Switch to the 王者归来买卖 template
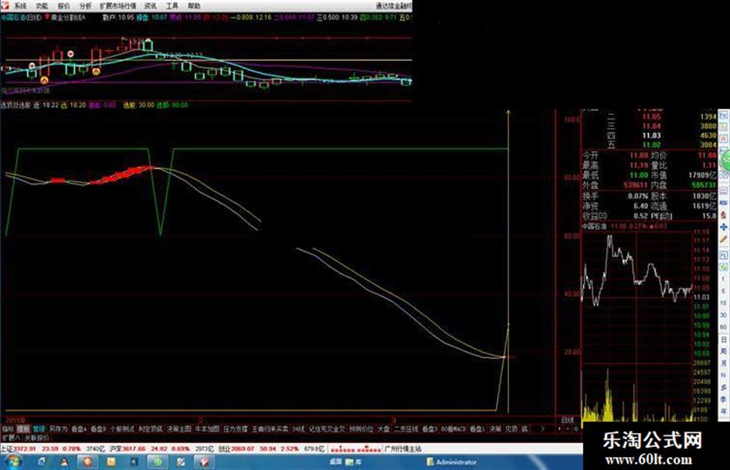 tap(270, 428)
